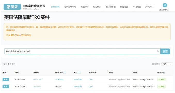Open the 收藏案件 tab
The width and height of the screenshot is (175, 93).
tap(84, 7)
